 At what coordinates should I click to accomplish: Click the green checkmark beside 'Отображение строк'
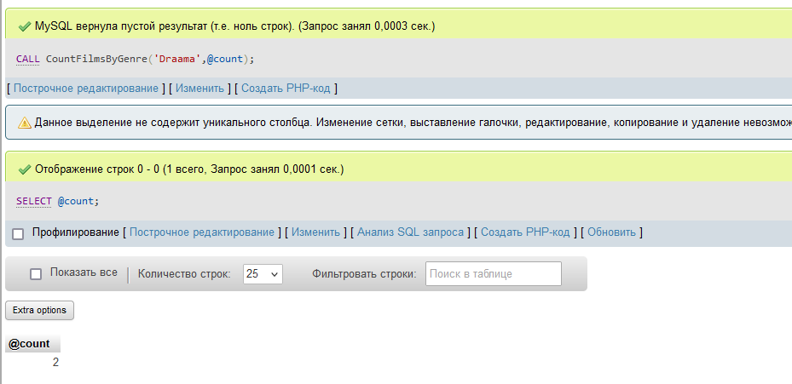(24, 169)
